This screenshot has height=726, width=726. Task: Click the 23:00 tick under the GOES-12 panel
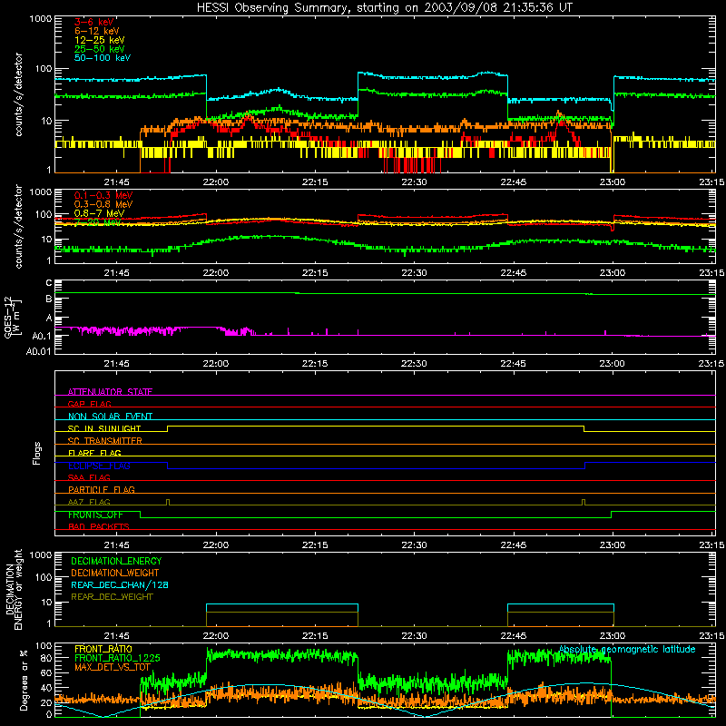coord(613,364)
